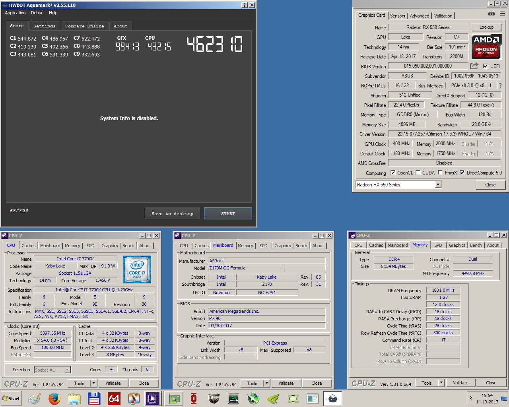The height and width of the screenshot is (407, 509).
Task: Click the Close button in GPU-Z
Action: tap(490, 184)
